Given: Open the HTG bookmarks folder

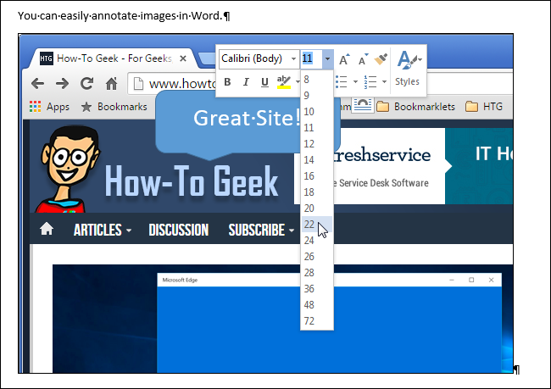Looking at the screenshot, I should 484,107.
